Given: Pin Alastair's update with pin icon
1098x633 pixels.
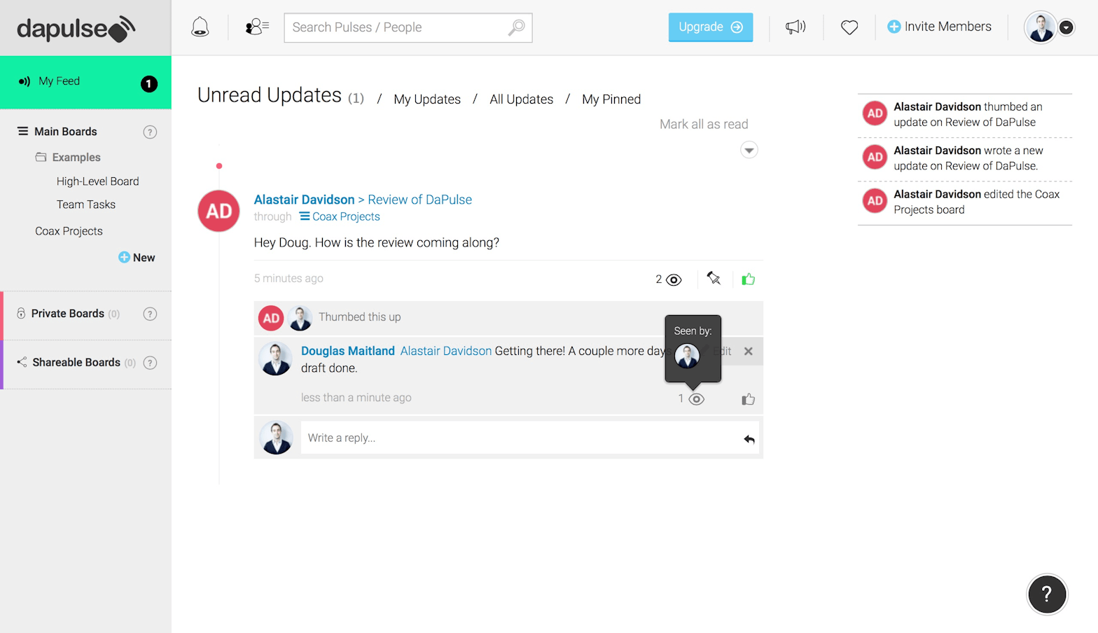Looking at the screenshot, I should pos(714,279).
